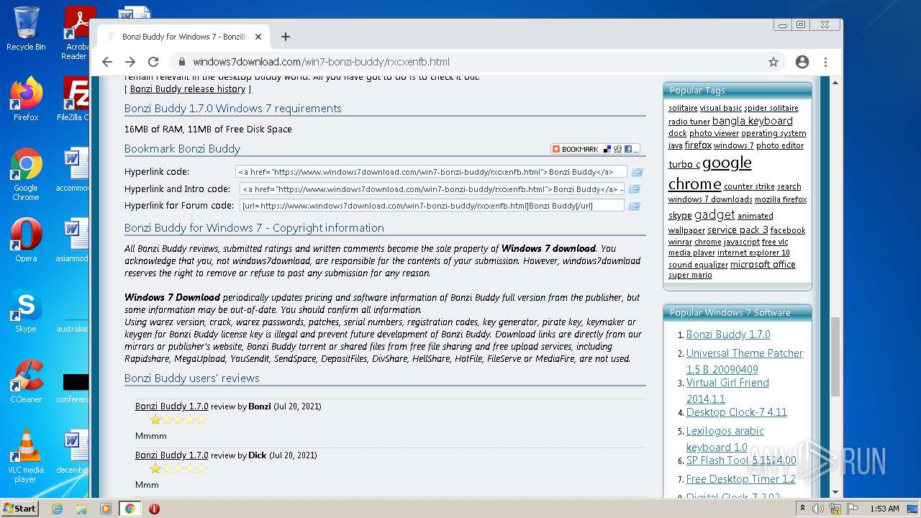Open the Bonzi Buddy release history link
Screen dimensions: 921x518
[x=188, y=89]
